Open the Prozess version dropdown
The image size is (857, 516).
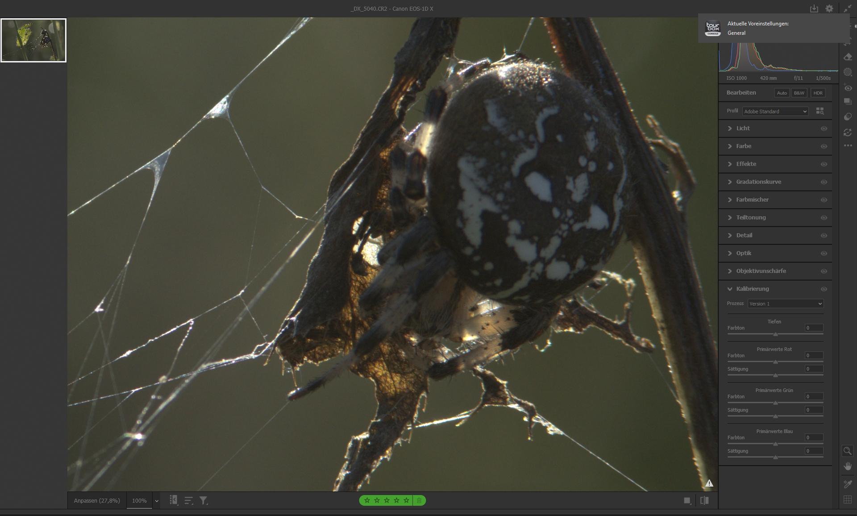pyautogui.click(x=785, y=304)
